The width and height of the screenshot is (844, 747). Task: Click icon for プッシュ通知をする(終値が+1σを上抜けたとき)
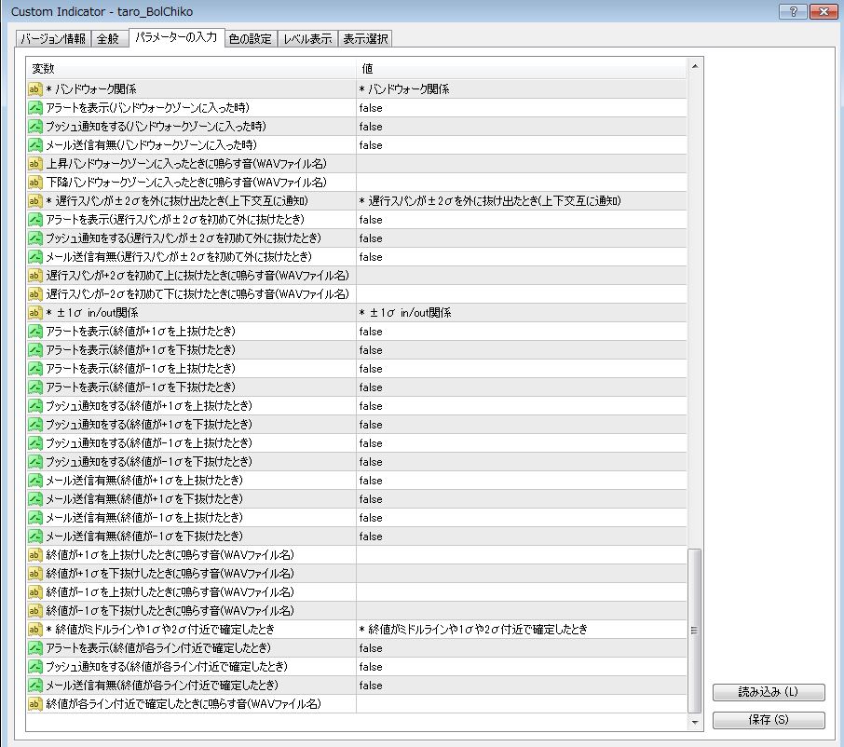[35, 406]
